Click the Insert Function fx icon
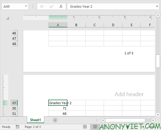 (61, 6)
